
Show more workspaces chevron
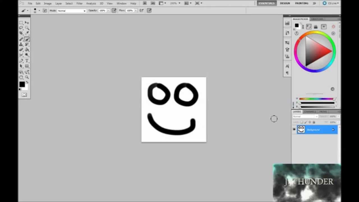[314, 3]
